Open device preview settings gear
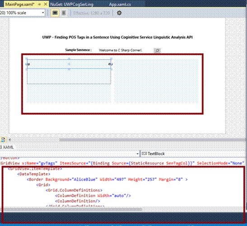The image size is (247, 226). [x=119, y=13]
